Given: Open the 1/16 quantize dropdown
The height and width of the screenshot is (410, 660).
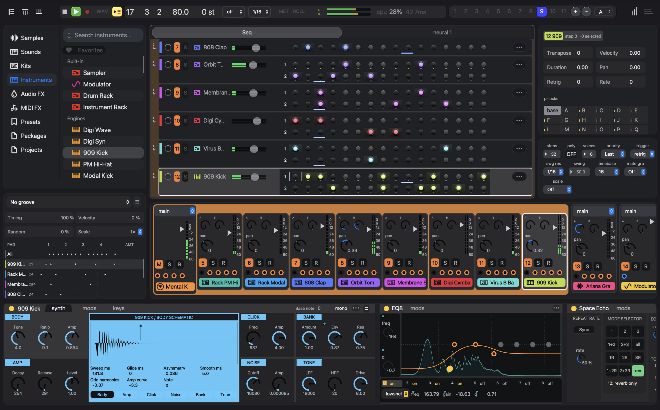Looking at the screenshot, I should 260,12.
